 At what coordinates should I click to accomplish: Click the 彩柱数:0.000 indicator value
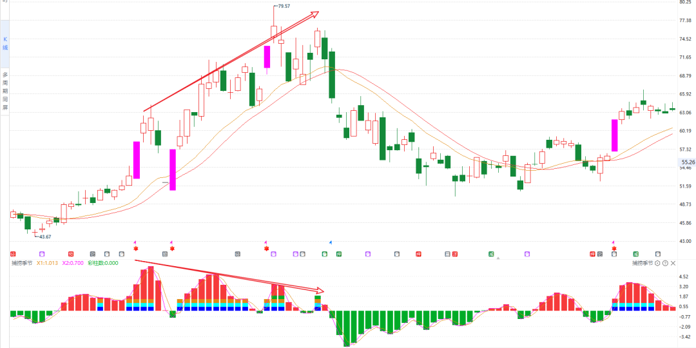(103, 263)
